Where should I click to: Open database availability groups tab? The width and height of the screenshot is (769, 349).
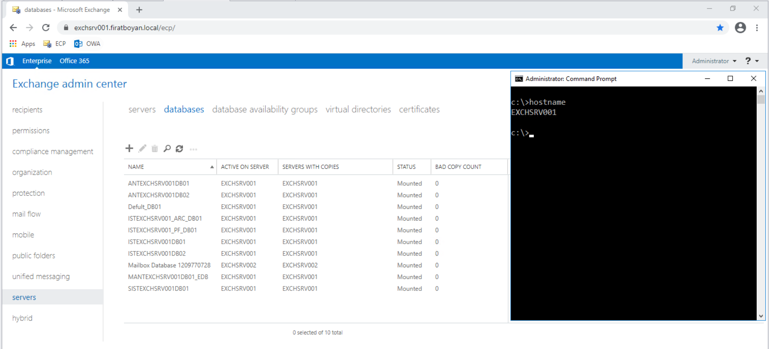pos(265,109)
